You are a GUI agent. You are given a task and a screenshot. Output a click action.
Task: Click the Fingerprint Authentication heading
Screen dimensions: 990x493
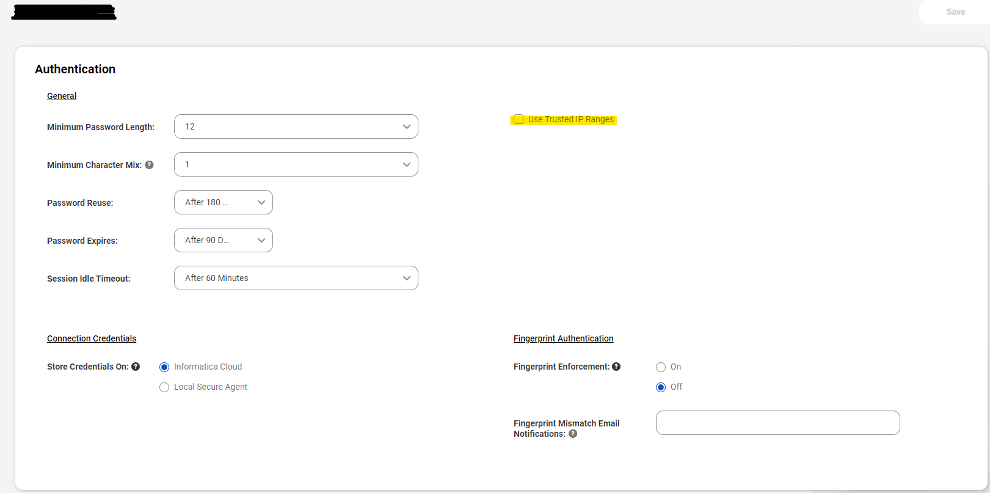tap(564, 338)
